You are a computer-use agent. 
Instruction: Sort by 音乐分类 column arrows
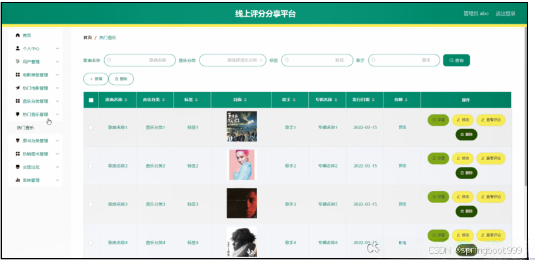[x=164, y=100]
